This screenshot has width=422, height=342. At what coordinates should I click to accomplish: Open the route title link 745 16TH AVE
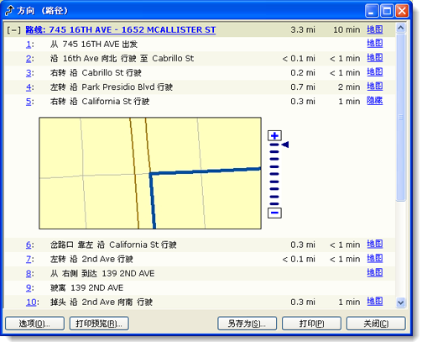[121, 29]
